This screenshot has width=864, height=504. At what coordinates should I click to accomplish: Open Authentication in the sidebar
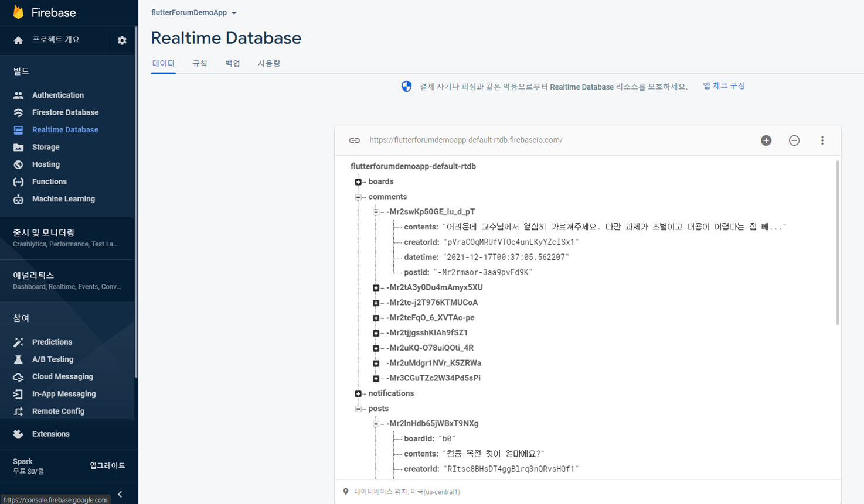point(58,95)
